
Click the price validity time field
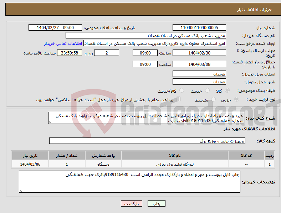click(x=145, y=64)
